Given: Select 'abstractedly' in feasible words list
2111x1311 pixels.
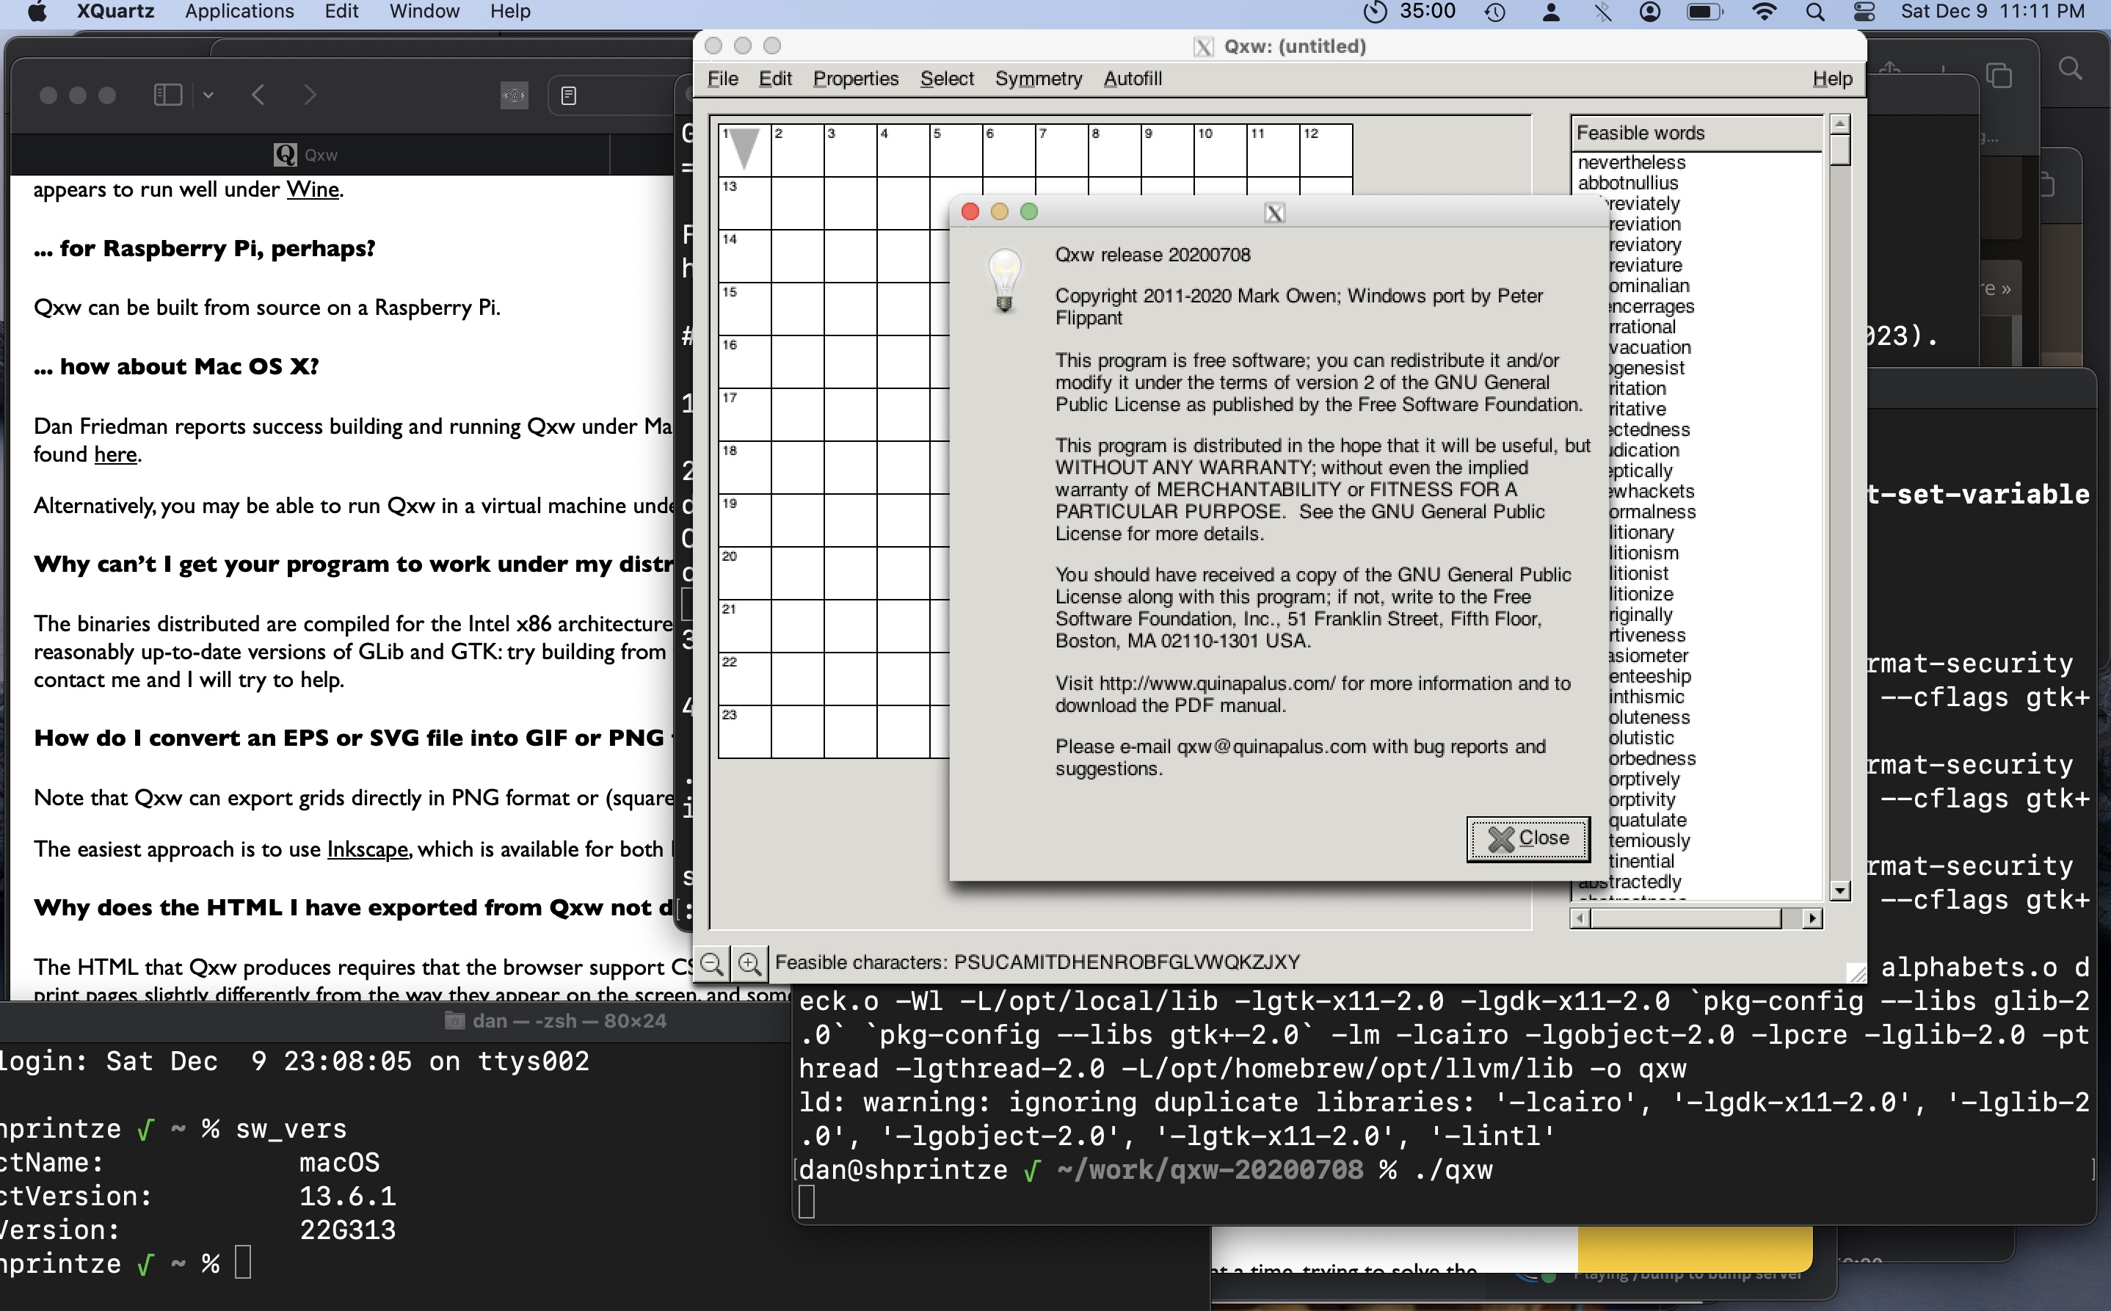Looking at the screenshot, I should [1629, 882].
